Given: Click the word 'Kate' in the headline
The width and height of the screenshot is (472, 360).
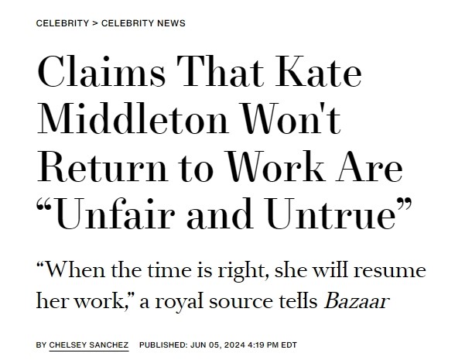Looking at the screenshot, I should (x=319, y=71).
